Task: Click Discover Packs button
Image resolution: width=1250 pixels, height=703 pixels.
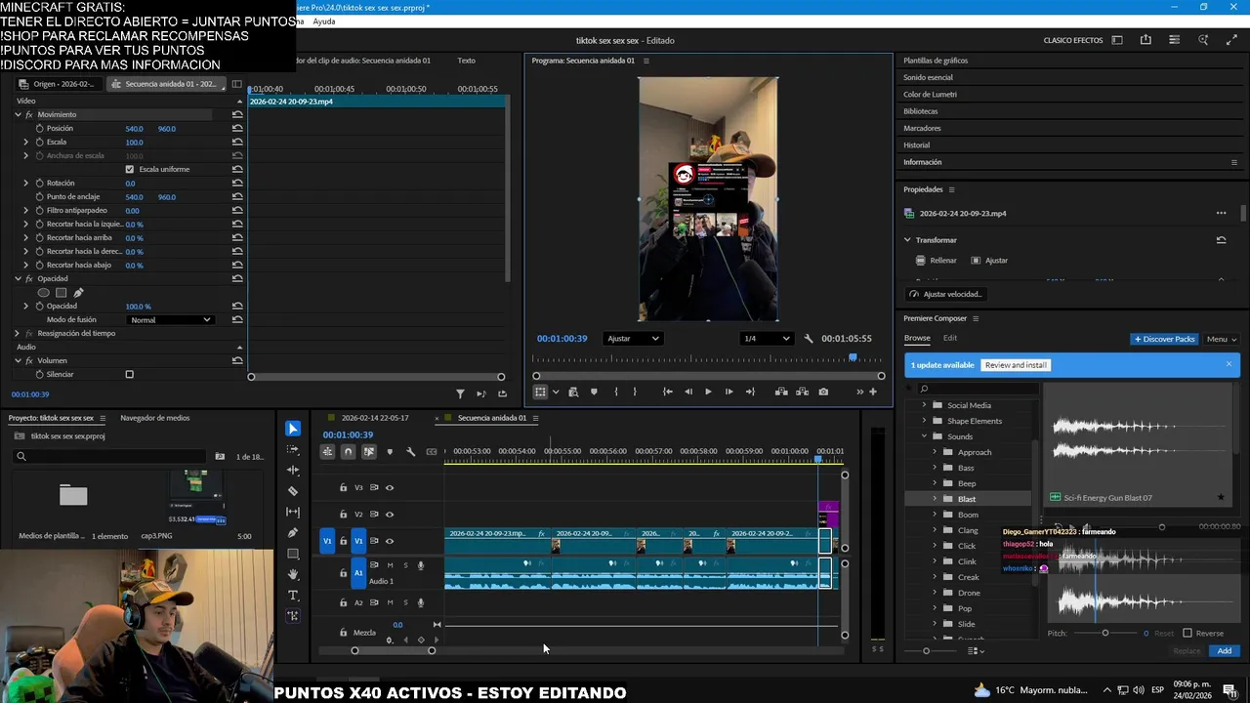Action: [x=1164, y=339]
